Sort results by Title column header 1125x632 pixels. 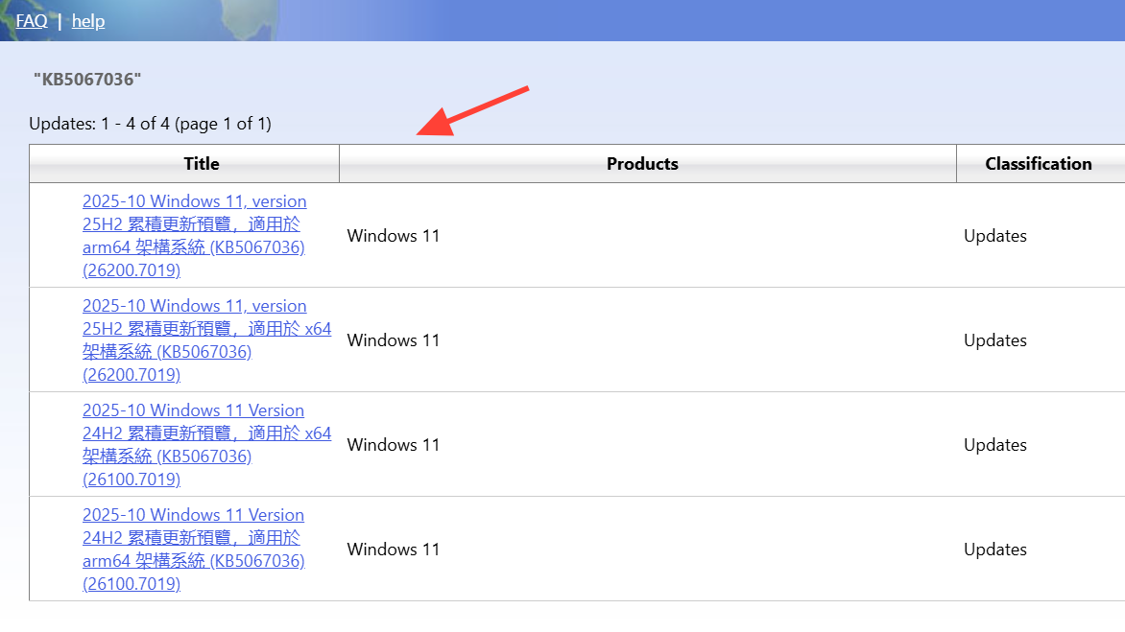(202, 164)
